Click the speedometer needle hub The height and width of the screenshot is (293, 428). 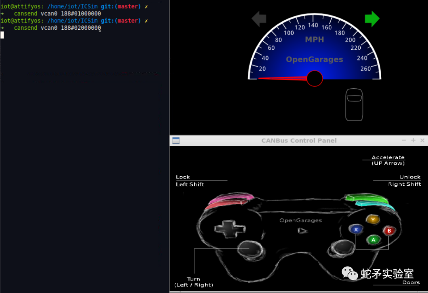point(314,78)
